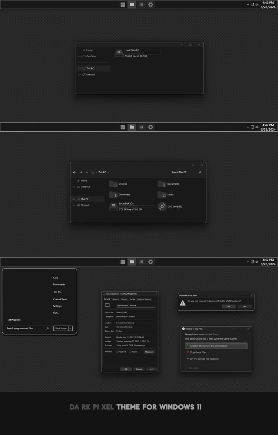The height and width of the screenshot is (435, 278).
Task: Expand More details in Replace or Skip Files
Action: coord(192,368)
